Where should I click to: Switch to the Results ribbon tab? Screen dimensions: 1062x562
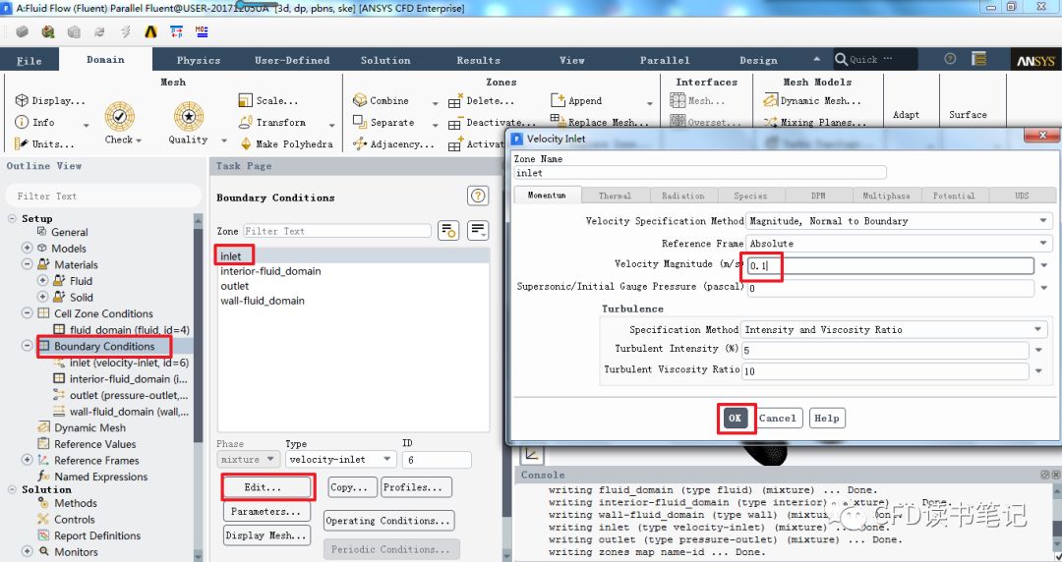click(478, 60)
